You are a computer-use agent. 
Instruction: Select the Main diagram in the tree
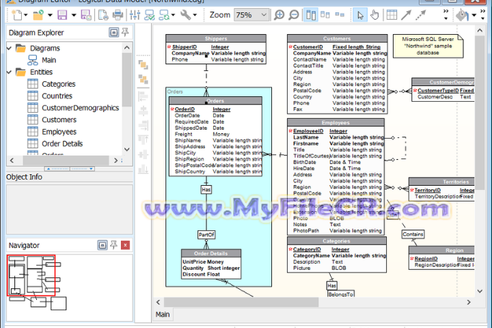tap(49, 60)
